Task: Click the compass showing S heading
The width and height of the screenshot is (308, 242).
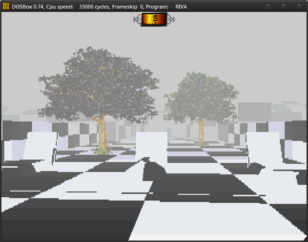Action: (154, 20)
